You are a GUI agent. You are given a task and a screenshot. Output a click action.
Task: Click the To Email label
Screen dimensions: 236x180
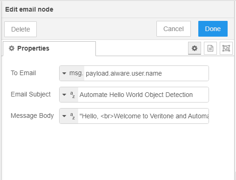point(23,73)
